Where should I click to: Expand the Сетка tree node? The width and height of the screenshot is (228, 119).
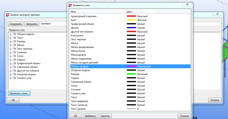point(11,56)
